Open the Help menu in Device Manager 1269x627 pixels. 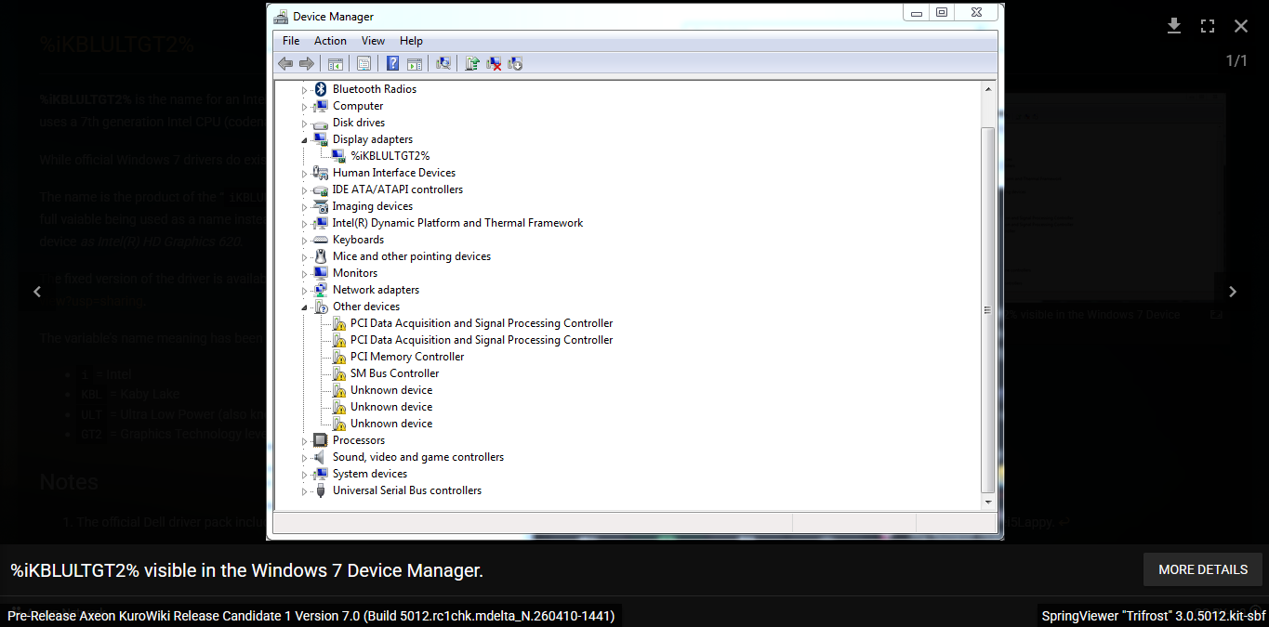click(x=411, y=41)
